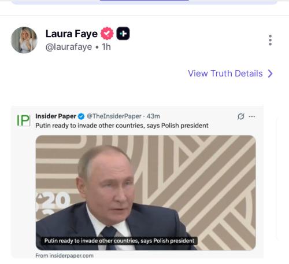Open the vertical three-dot post options menu
The width and height of the screenshot is (289, 264).
click(x=270, y=40)
